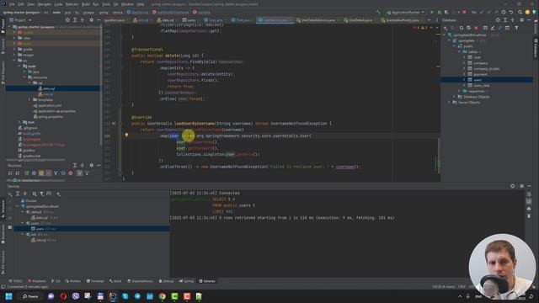Click the sort icon in the Structure panel toolbar
The width and height of the screenshot is (539, 303).
click(10, 173)
